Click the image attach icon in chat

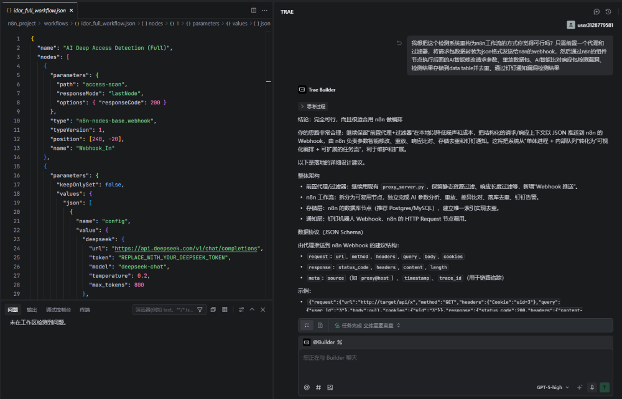click(330, 387)
